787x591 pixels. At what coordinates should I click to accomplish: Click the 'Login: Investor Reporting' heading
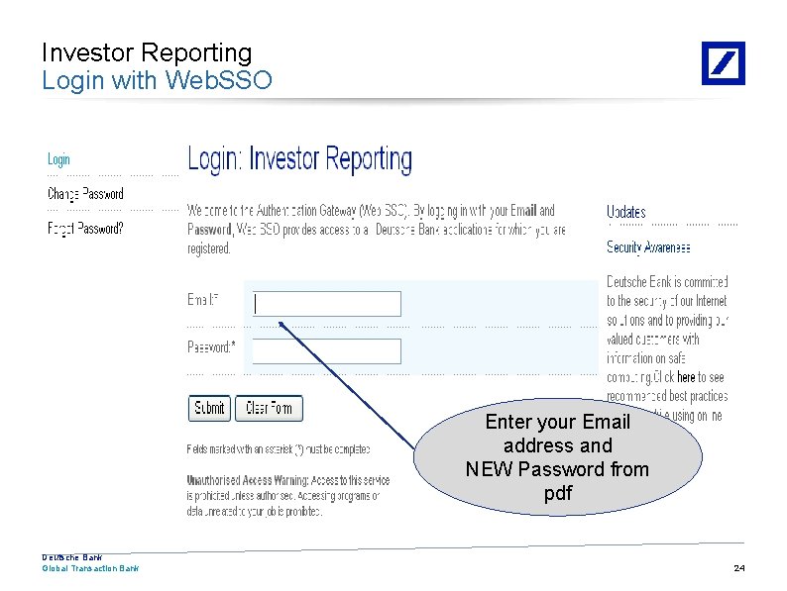click(x=300, y=159)
